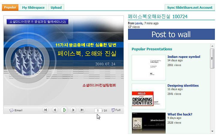This screenshot has width=216, height=135.
Task: Click '2551 views' under Indian rupee symbol
Action: click(174, 65)
